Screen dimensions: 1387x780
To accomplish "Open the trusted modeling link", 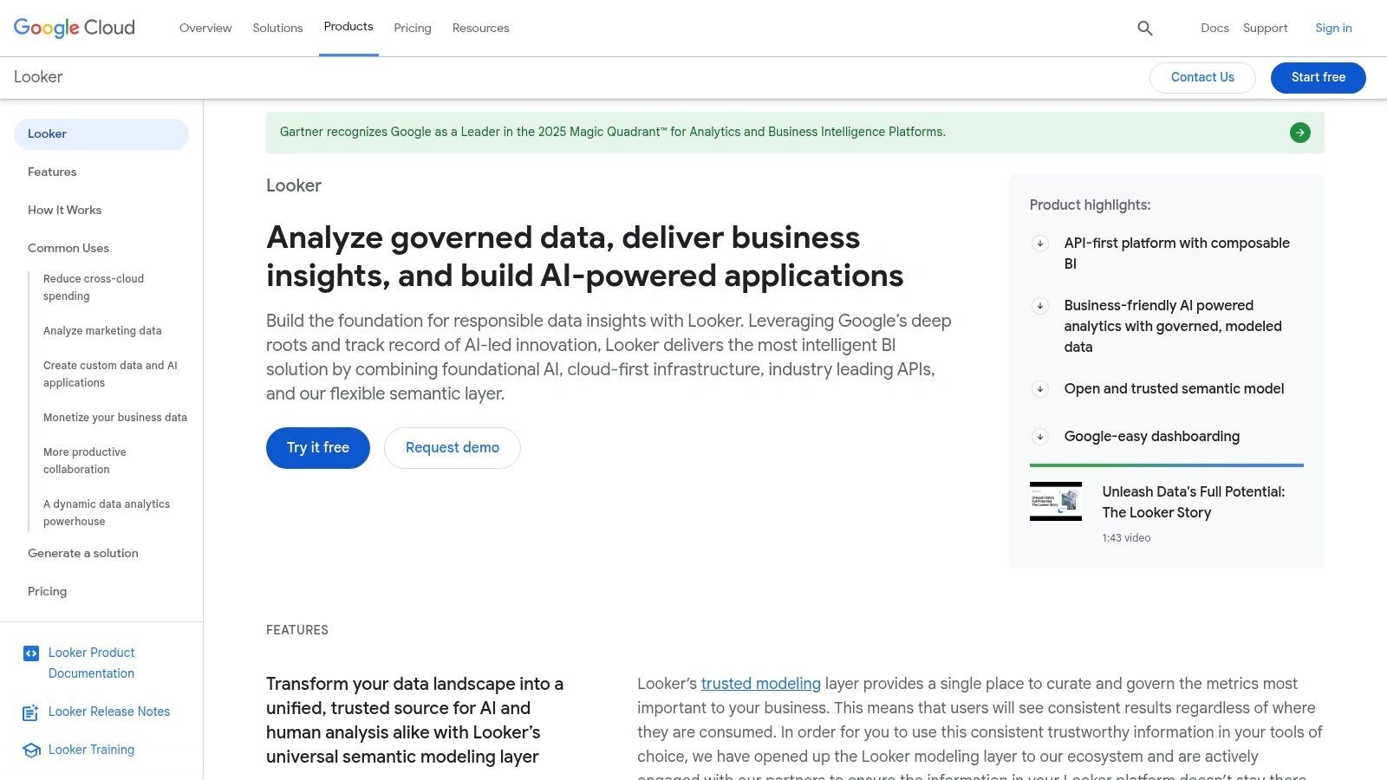I will 760,684.
